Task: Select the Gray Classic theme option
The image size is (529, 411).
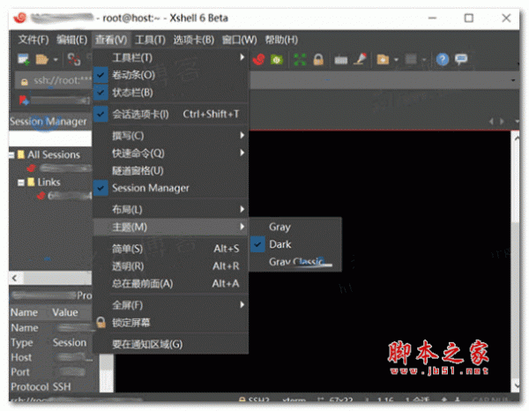Action: click(x=295, y=262)
